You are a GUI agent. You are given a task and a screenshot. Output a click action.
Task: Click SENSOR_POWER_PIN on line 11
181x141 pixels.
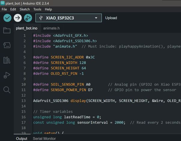[68, 90]
